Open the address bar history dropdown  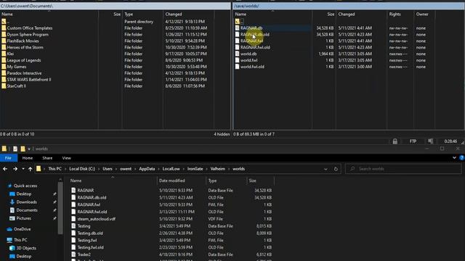click(325, 169)
